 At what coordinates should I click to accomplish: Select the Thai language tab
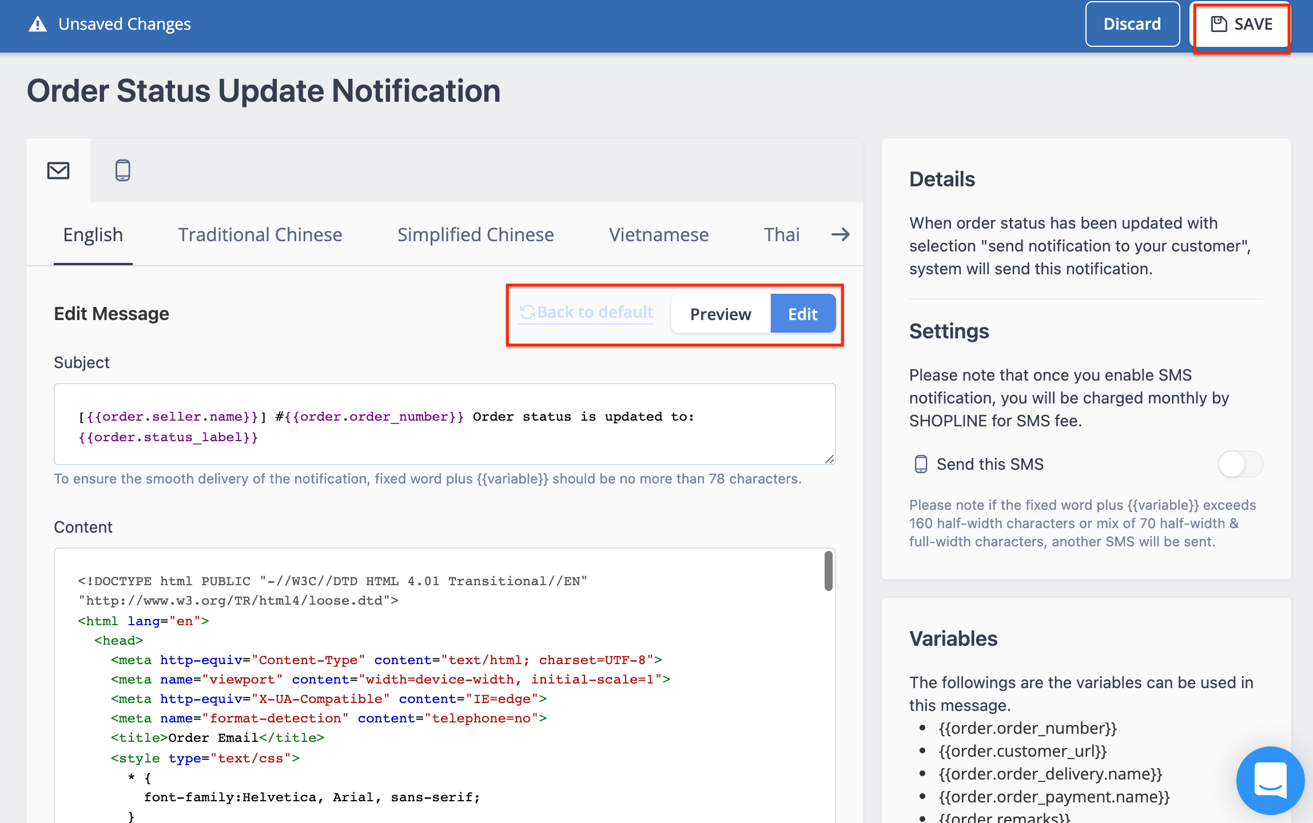click(782, 234)
